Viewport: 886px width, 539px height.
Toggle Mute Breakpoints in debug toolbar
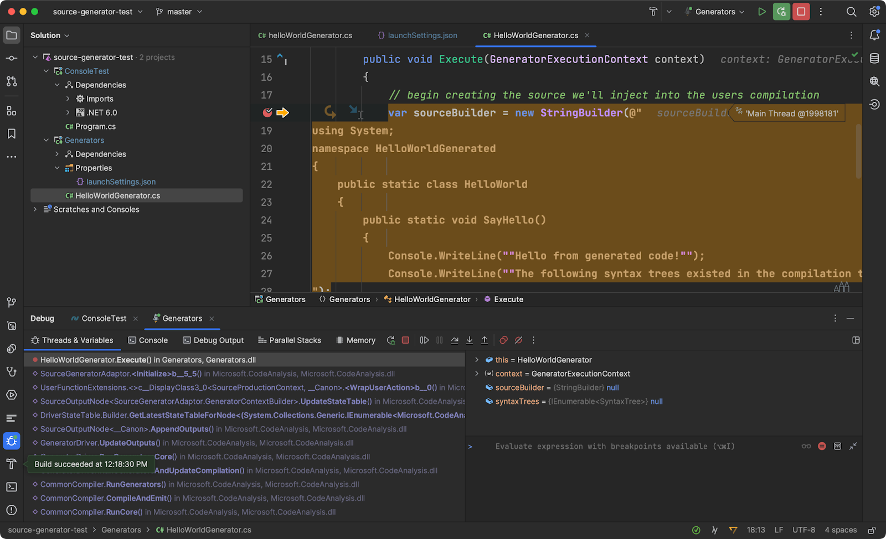pyautogui.click(x=518, y=340)
